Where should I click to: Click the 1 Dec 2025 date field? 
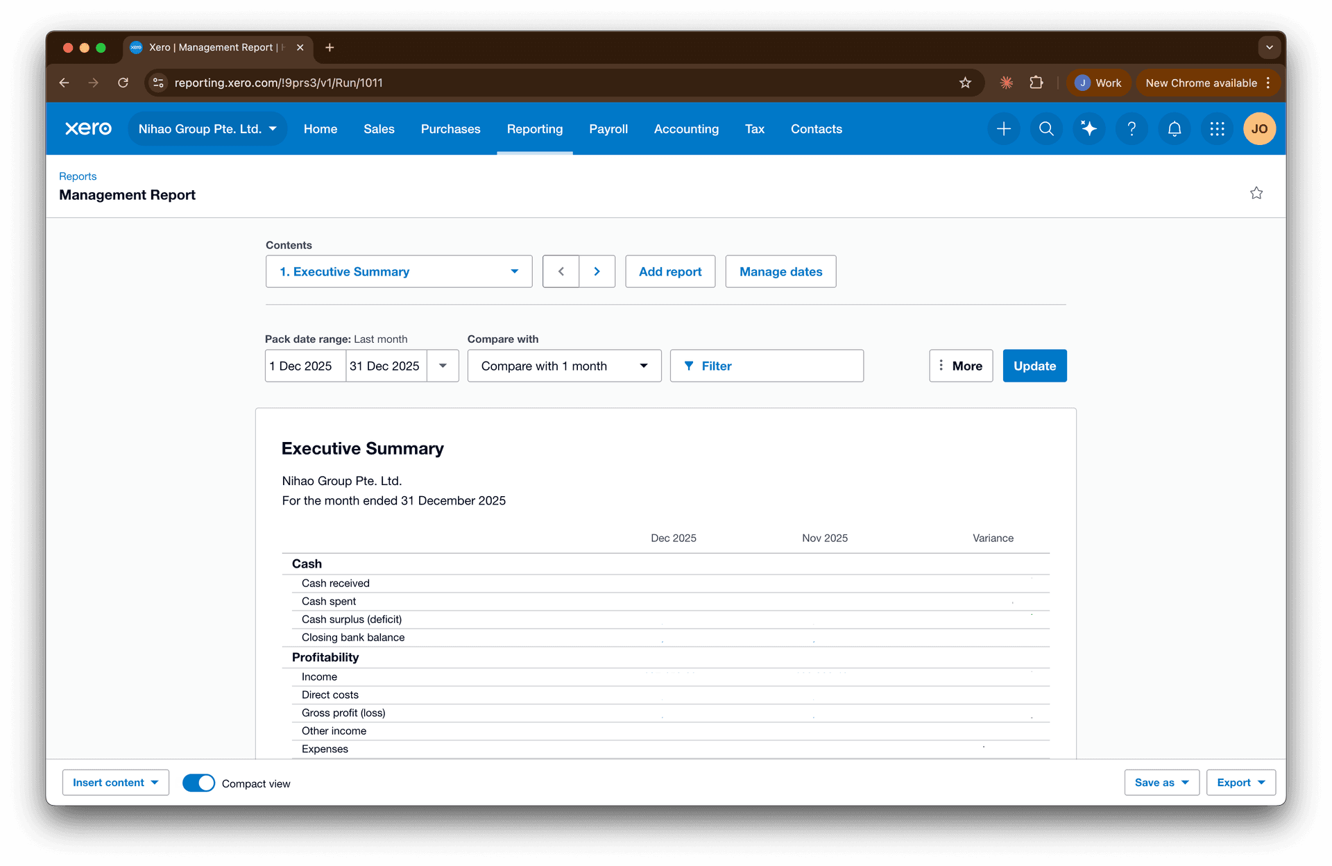(304, 366)
